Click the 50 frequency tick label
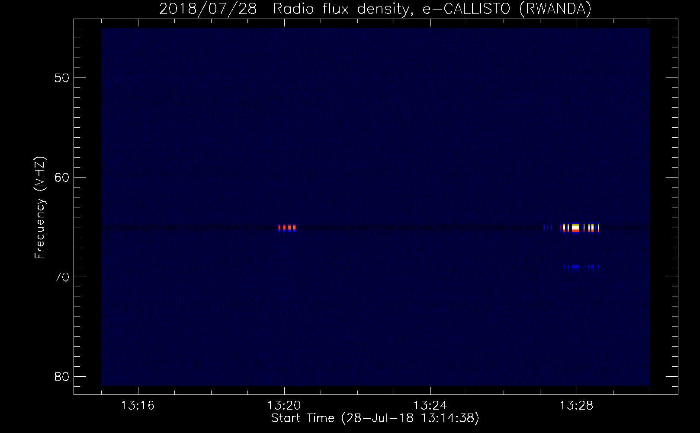This screenshot has width=700, height=433. pos(62,78)
